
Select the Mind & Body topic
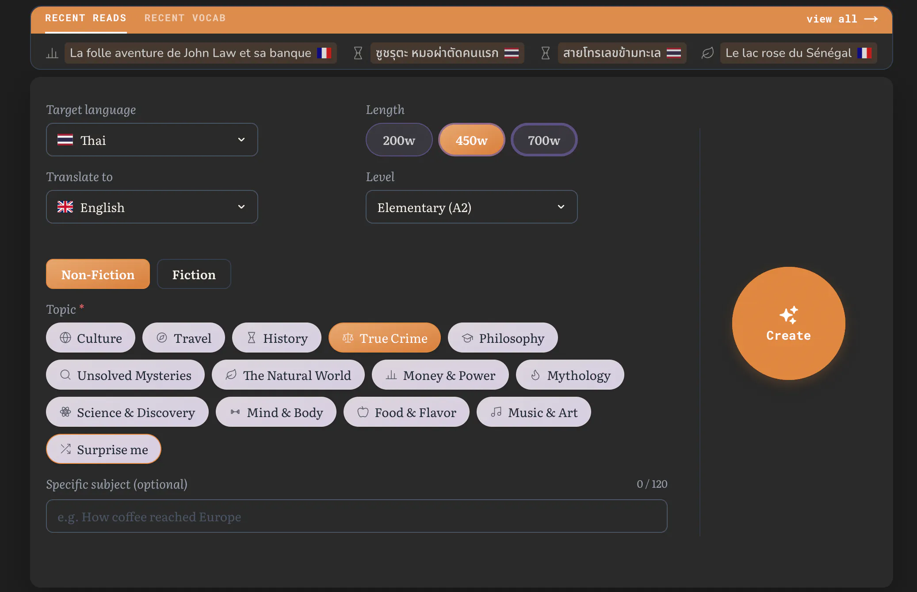[x=276, y=412]
